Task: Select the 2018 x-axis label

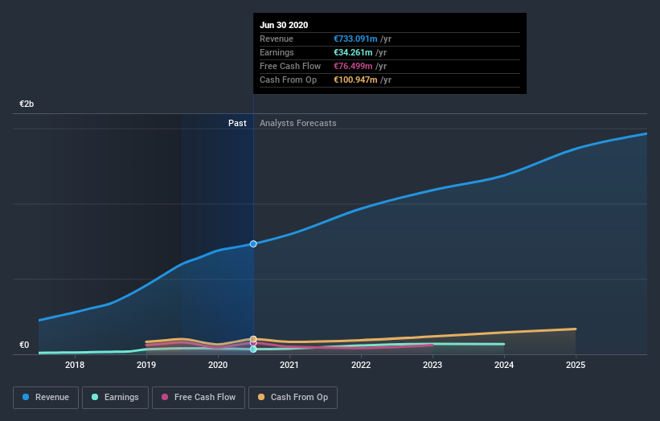Action: (x=75, y=365)
